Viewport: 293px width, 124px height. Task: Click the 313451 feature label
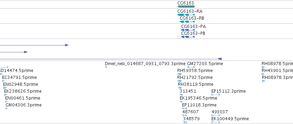[188, 91]
